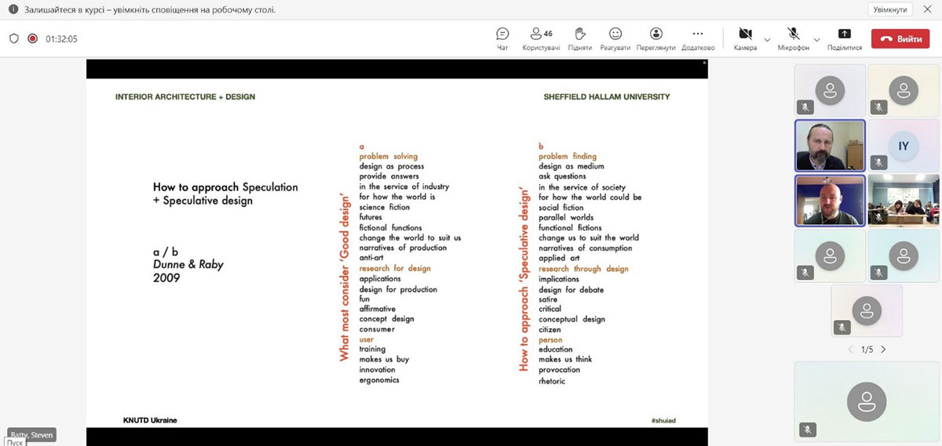Viewport: 942px width, 446px height.
Task: Click slide line design for debate
Action: [571, 289]
